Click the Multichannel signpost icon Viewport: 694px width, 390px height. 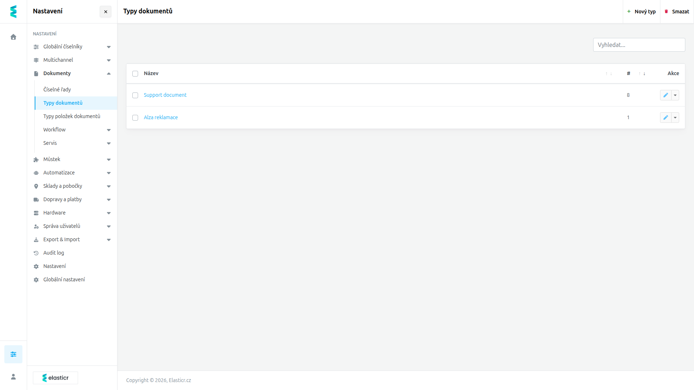tap(36, 60)
